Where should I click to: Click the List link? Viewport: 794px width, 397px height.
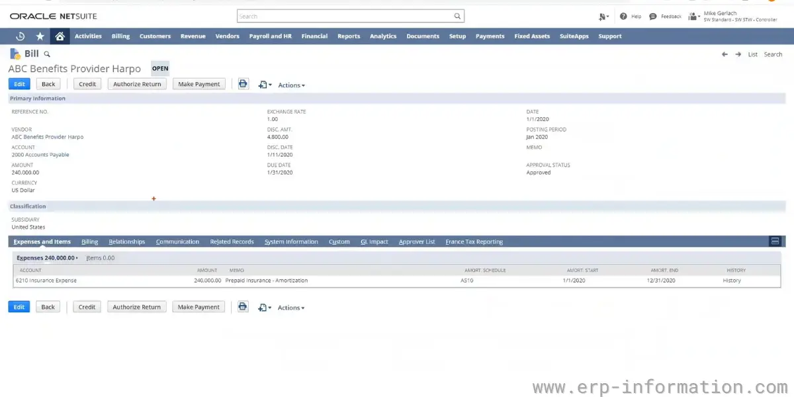coord(753,54)
